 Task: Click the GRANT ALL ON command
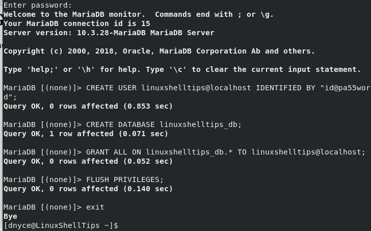(x=225, y=152)
